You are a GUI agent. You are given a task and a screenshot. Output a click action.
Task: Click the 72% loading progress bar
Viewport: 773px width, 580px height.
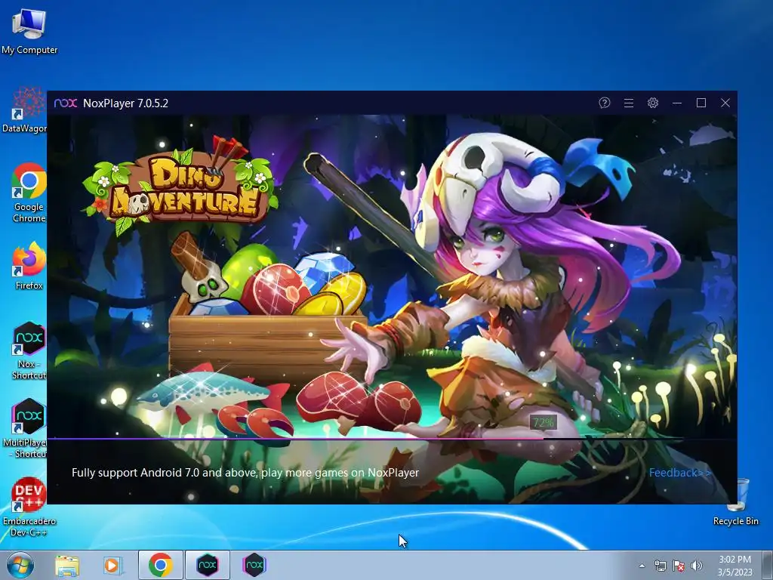(x=392, y=439)
